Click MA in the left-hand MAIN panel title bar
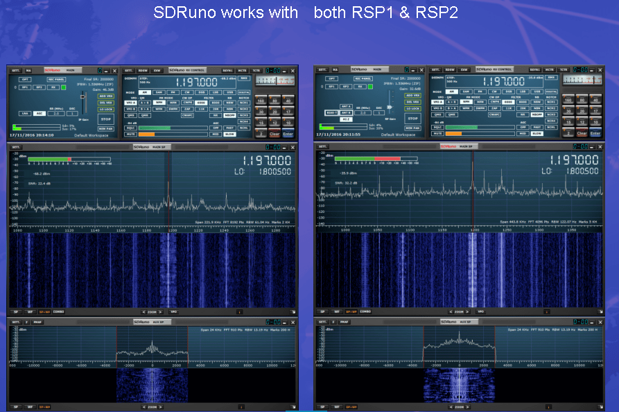The height and width of the screenshot is (412, 619). tap(28, 71)
